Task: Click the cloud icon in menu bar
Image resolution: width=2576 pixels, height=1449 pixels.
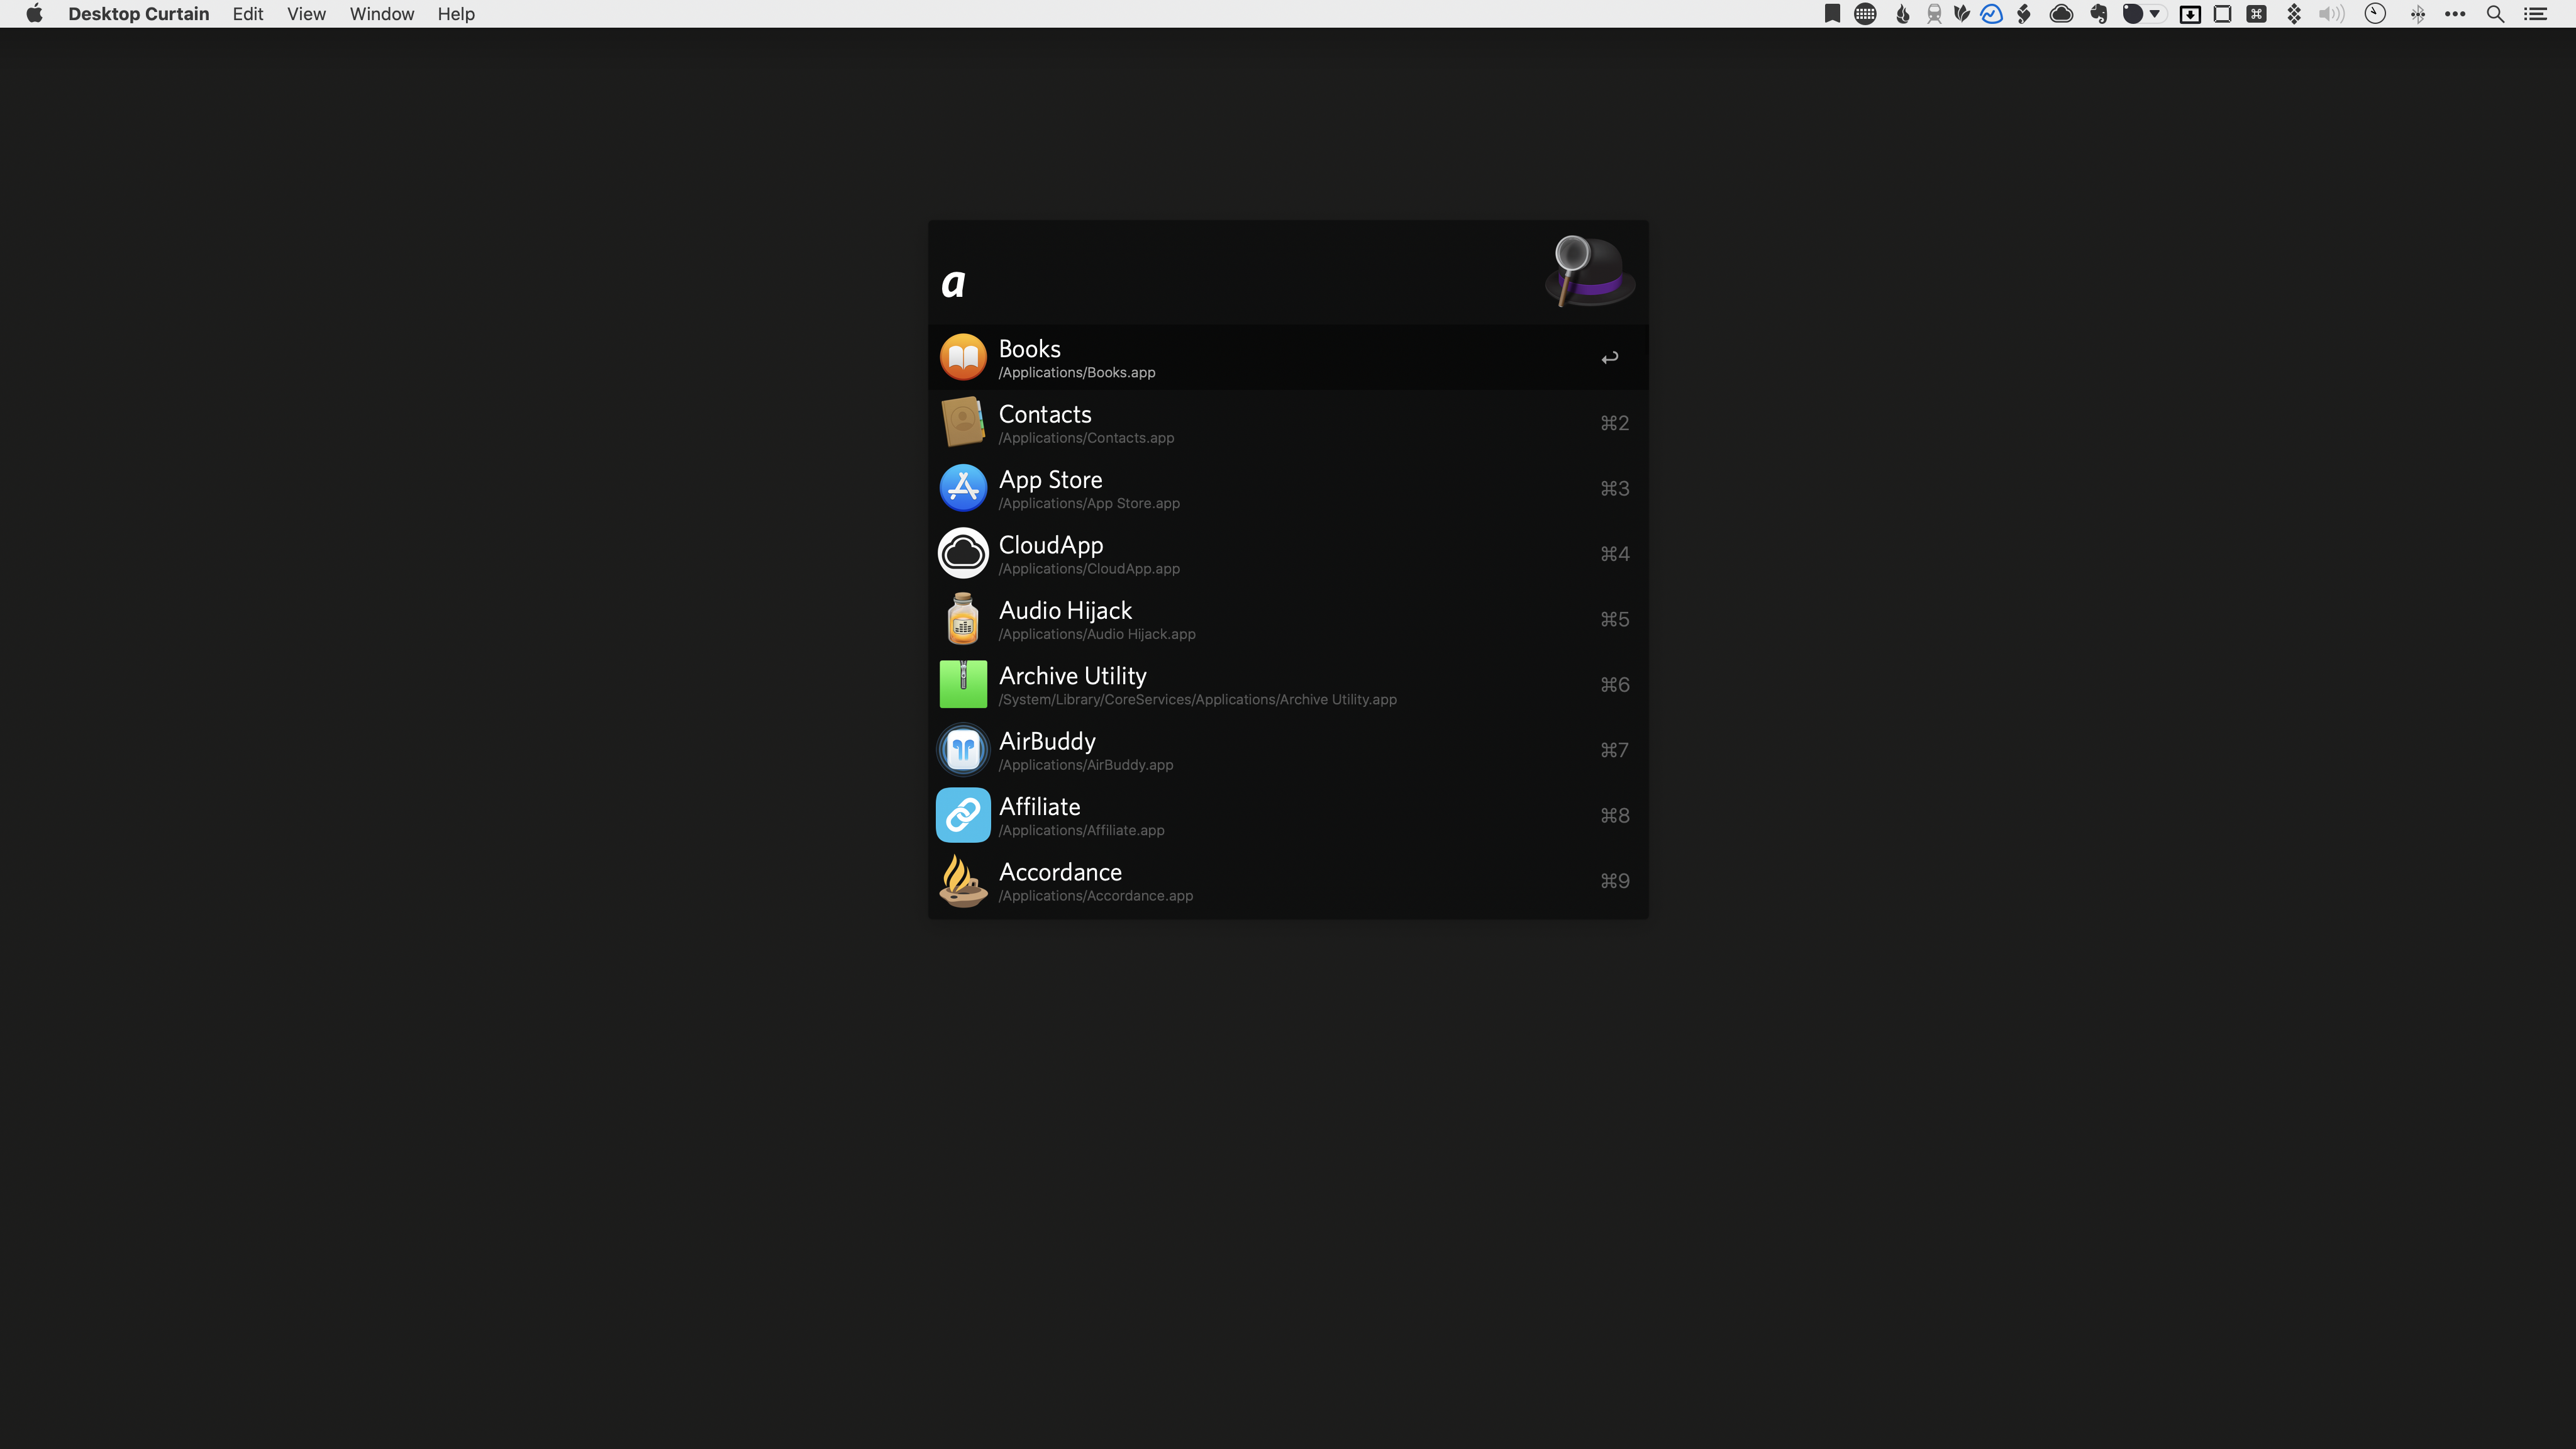Action: coord(2061,14)
